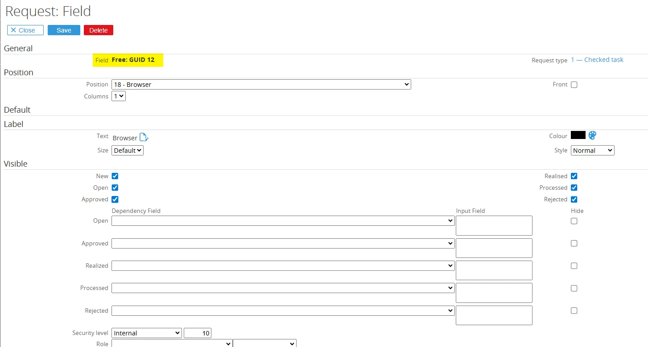
Task: Click the Rejected row input field box
Action: tap(494, 315)
